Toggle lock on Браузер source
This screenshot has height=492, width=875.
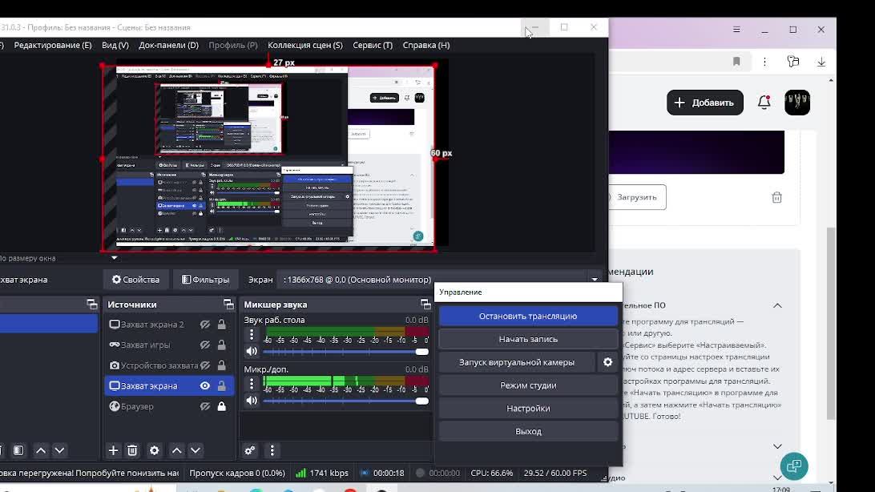click(x=221, y=406)
